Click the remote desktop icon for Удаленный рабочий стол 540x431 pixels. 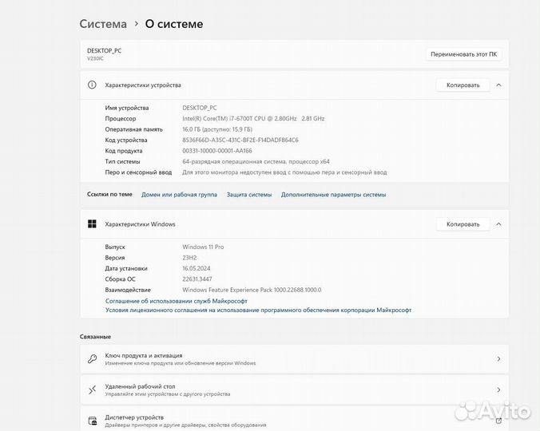(x=92, y=389)
